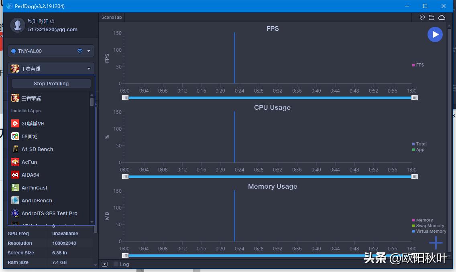Viewport: 456px width, 272px height.
Task: Click app list scroll-down arrow
Action: coord(92,222)
